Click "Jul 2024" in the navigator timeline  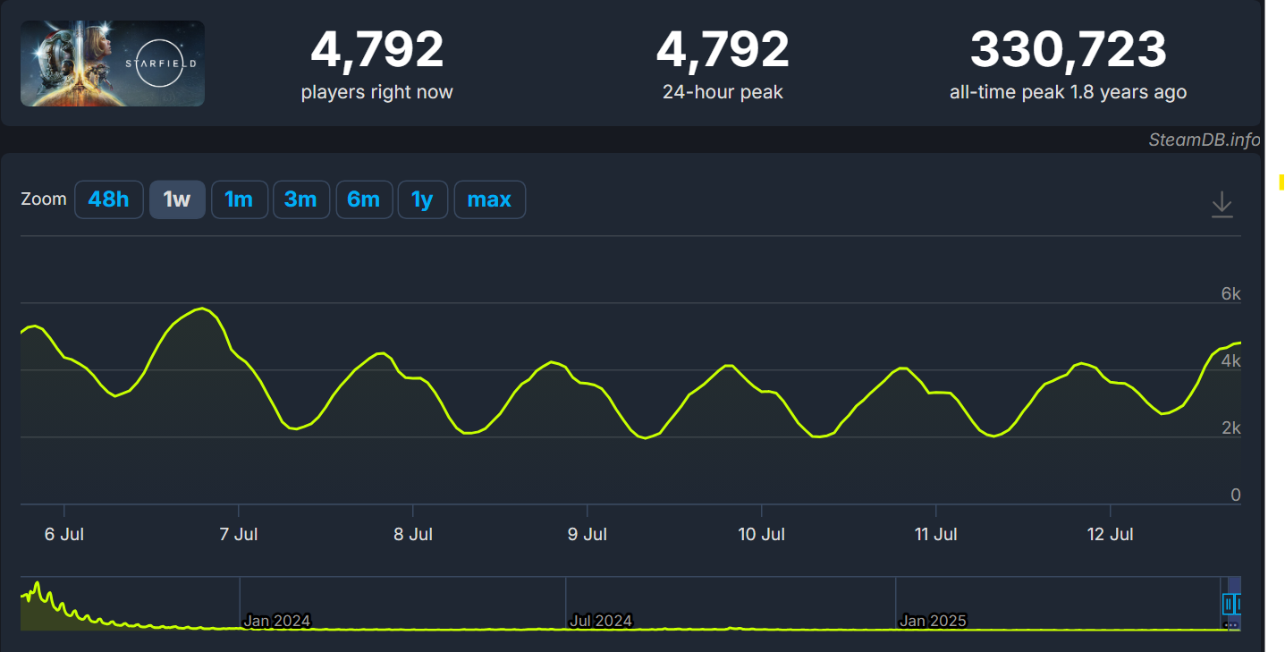tap(601, 621)
